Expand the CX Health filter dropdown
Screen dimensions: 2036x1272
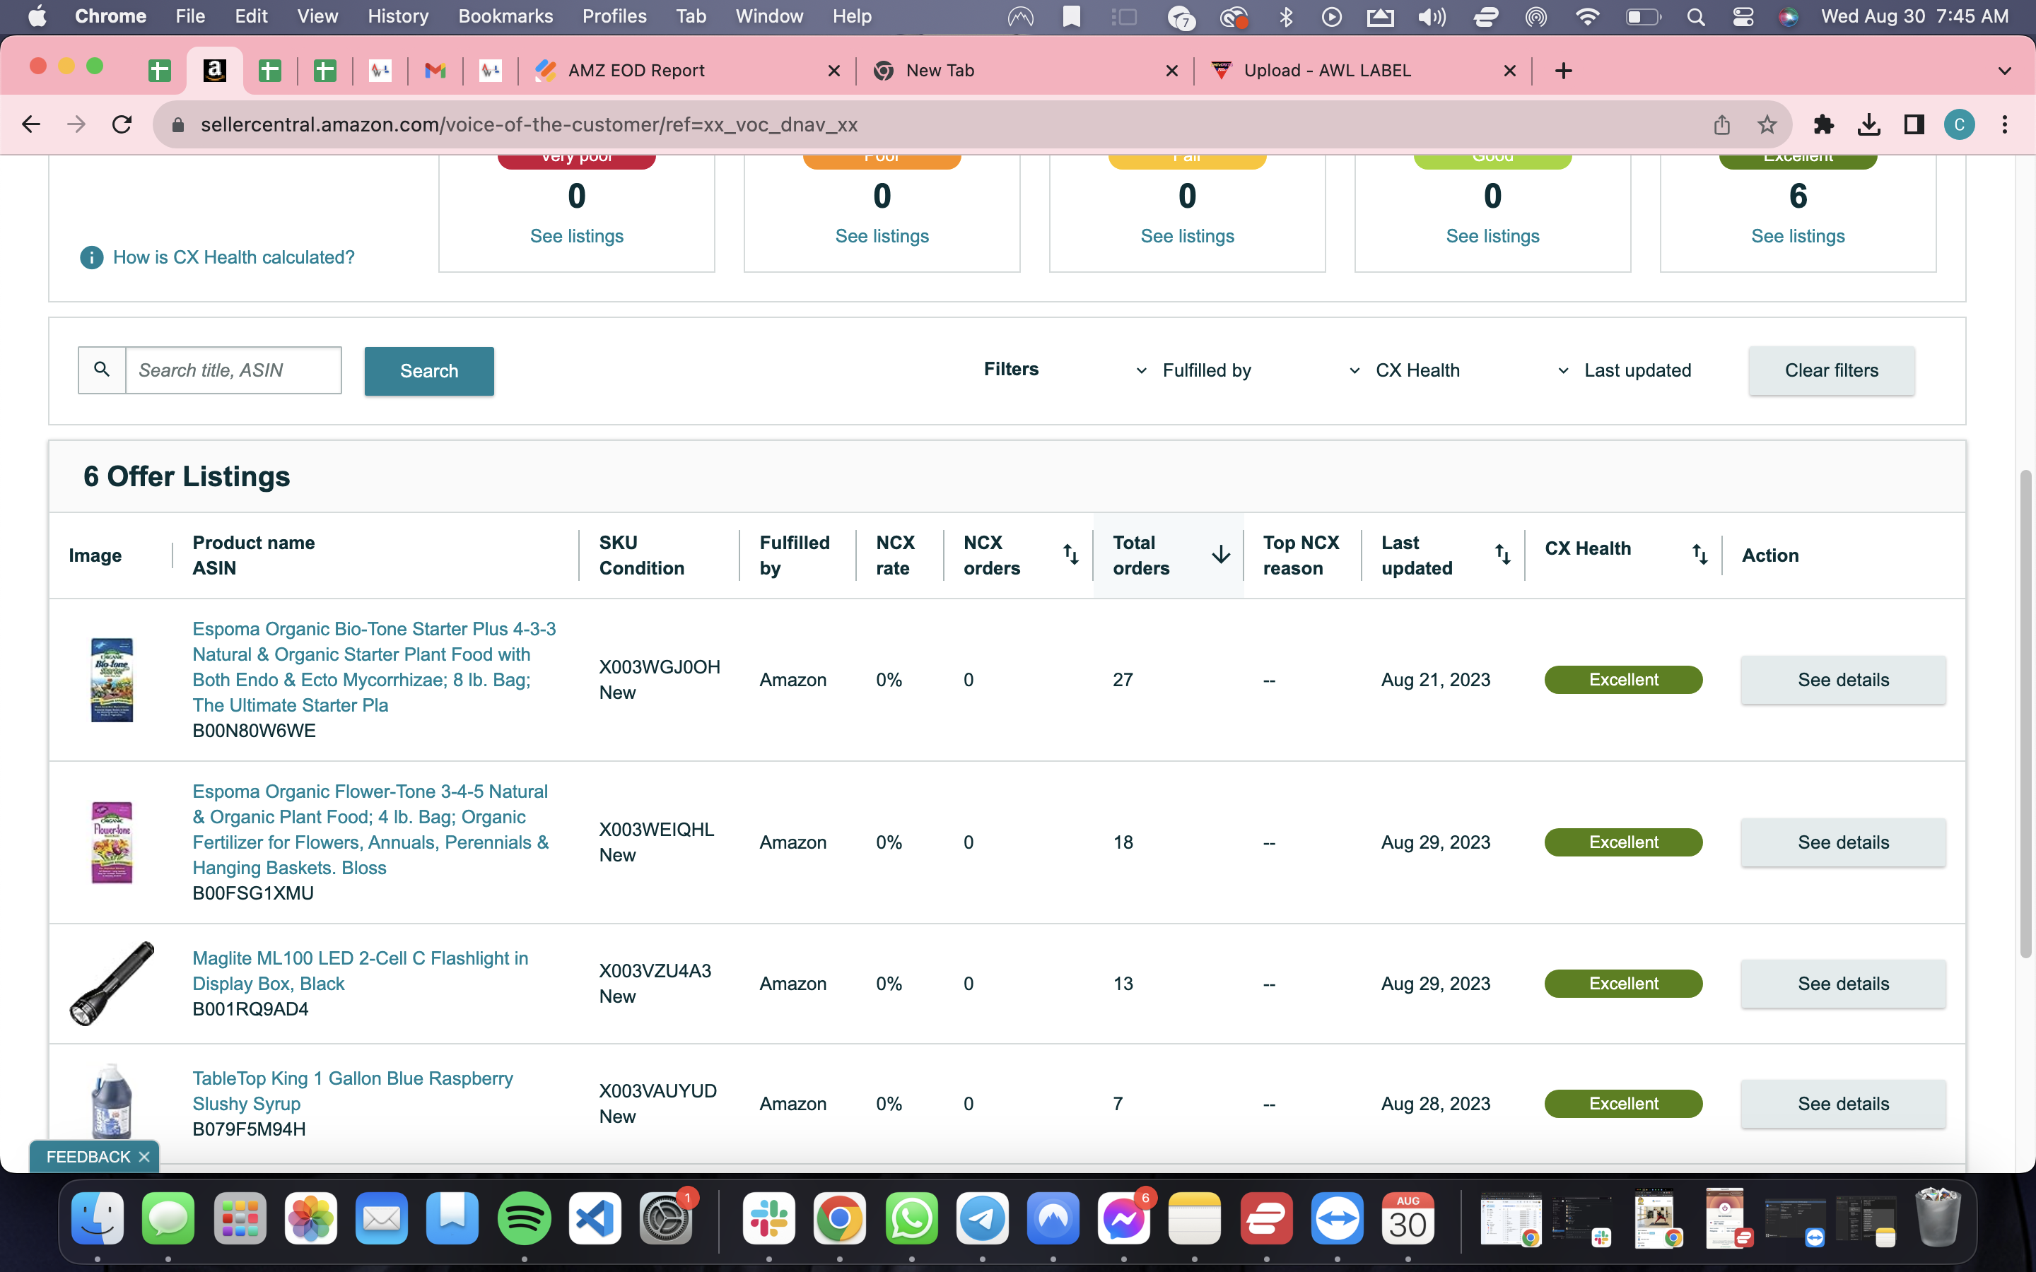coord(1404,370)
